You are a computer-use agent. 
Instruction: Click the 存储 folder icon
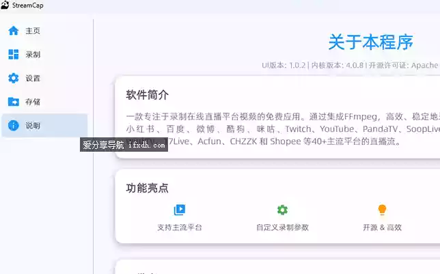click(13, 102)
